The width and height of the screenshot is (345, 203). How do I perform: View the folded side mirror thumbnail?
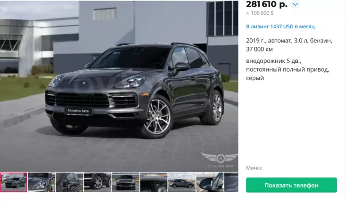click(70, 182)
